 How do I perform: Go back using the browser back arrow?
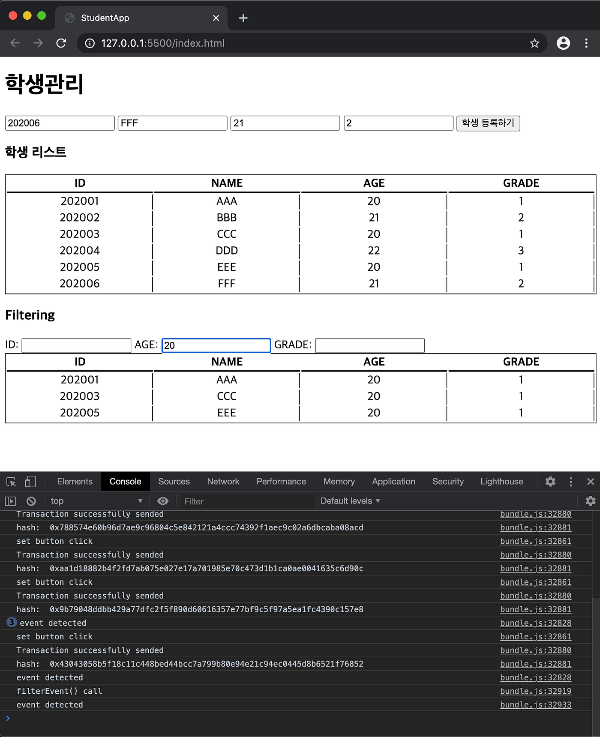[15, 43]
